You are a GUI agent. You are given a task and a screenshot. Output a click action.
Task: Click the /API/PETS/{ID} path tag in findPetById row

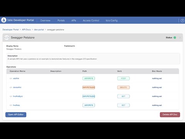(x=89, y=96)
